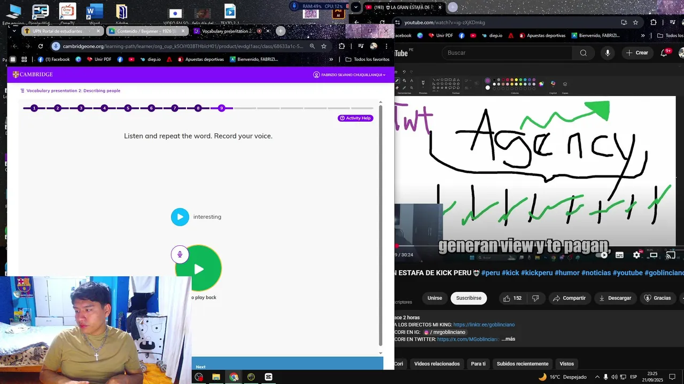
Task: Open File Explorer from taskbar
Action: pyautogui.click(x=216, y=377)
